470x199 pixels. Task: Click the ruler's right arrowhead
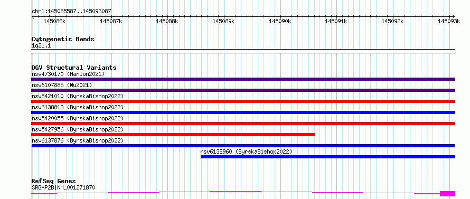tap(453, 16)
